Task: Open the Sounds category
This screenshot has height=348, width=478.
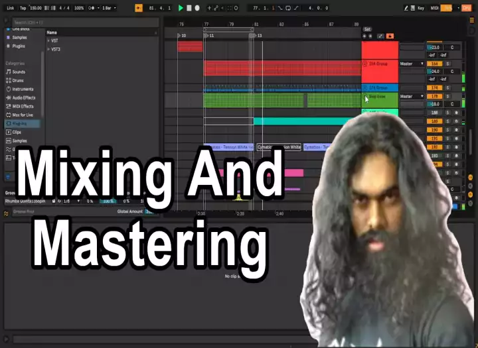Action: (19, 72)
